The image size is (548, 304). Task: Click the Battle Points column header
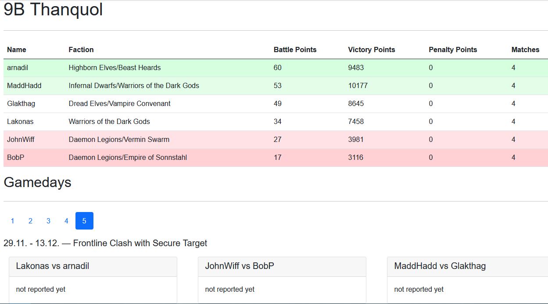(295, 50)
